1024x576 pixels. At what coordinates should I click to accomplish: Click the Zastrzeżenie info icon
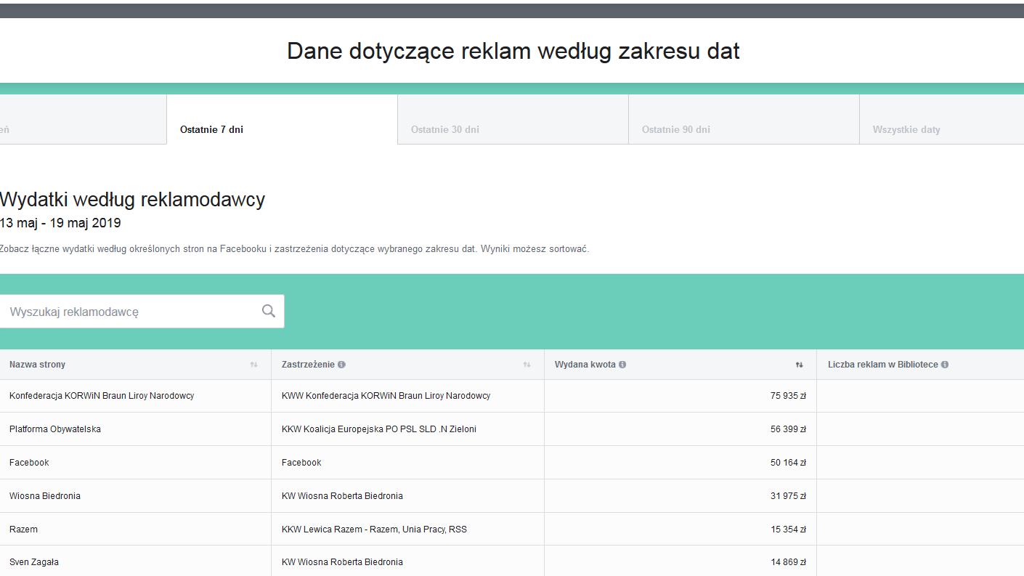[341, 365]
